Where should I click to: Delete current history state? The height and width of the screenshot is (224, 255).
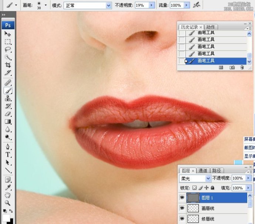click(x=242, y=68)
